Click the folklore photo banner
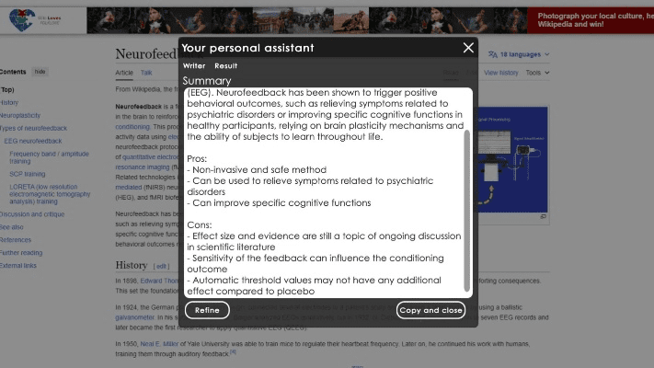Screen dimensions: 654x368 pyautogui.click(x=304, y=18)
